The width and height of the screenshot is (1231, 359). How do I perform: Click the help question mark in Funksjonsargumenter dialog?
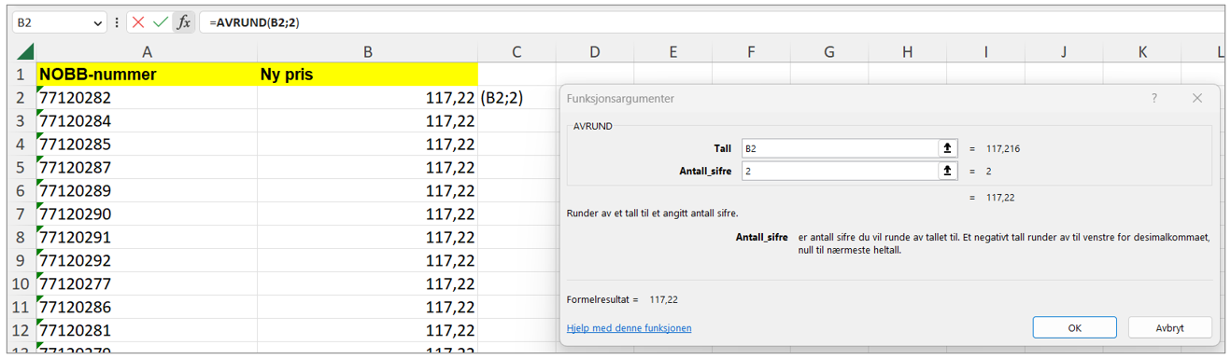(1154, 98)
